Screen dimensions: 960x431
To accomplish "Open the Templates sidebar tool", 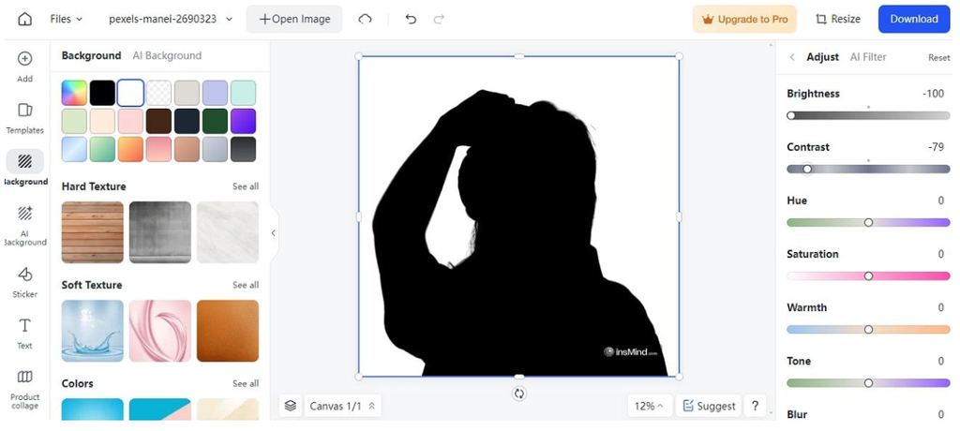I will 24,118.
